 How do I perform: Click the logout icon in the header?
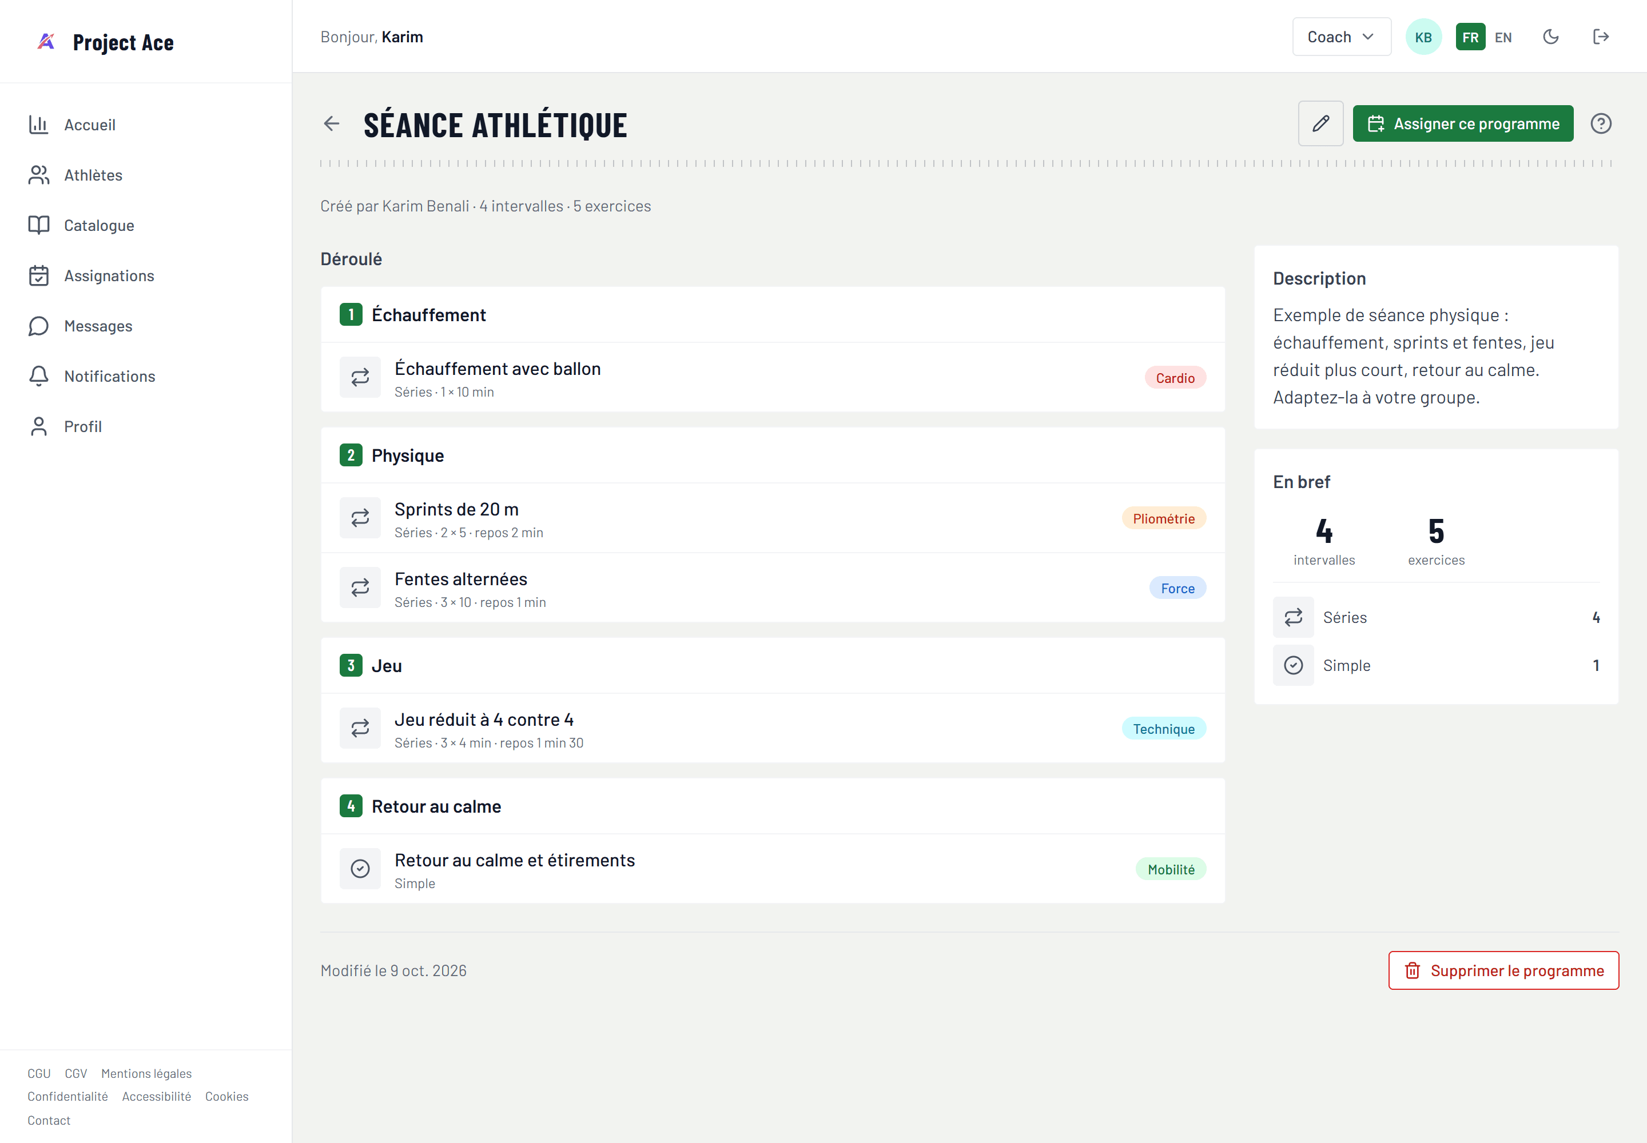pos(1601,37)
